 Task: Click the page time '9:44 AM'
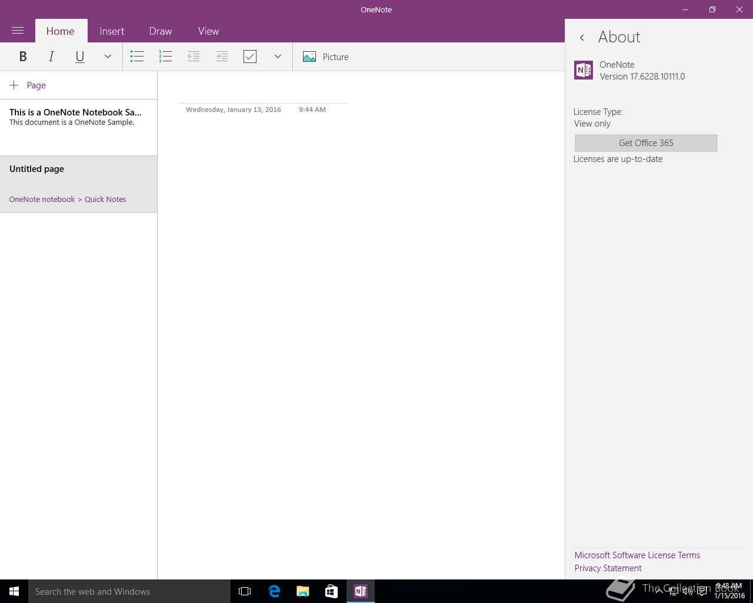312,110
